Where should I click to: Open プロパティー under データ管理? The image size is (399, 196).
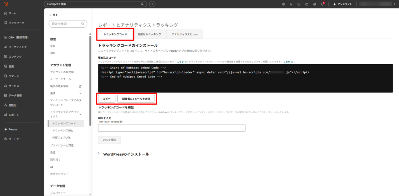click(x=58, y=193)
